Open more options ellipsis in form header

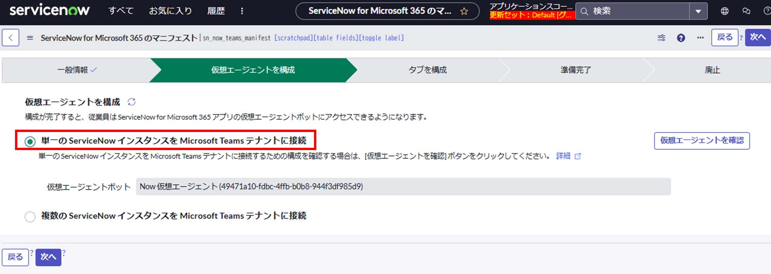point(700,38)
